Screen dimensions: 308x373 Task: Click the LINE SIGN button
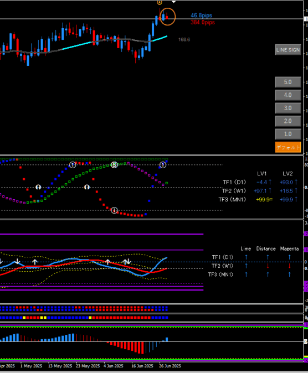(x=288, y=50)
